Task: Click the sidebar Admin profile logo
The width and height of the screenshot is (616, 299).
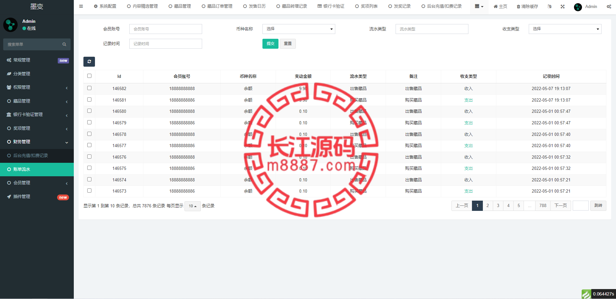Action: point(10,25)
